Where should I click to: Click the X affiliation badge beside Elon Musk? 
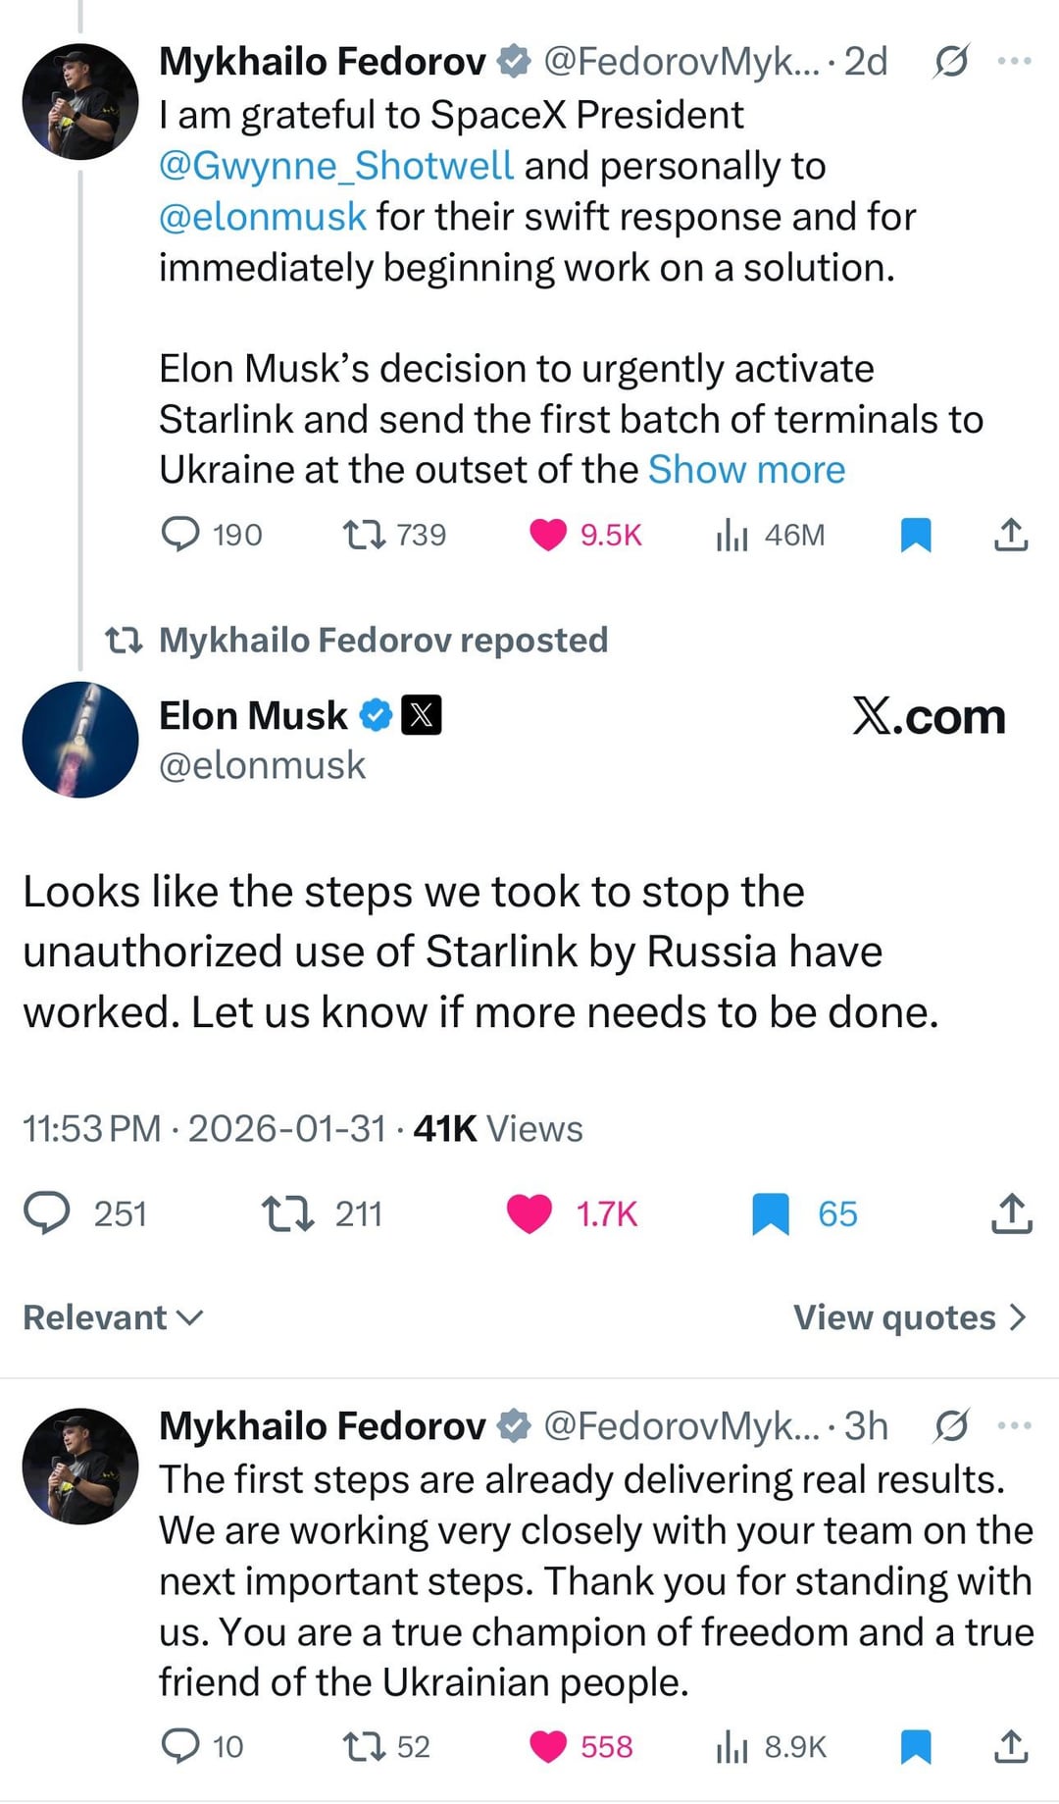422,715
